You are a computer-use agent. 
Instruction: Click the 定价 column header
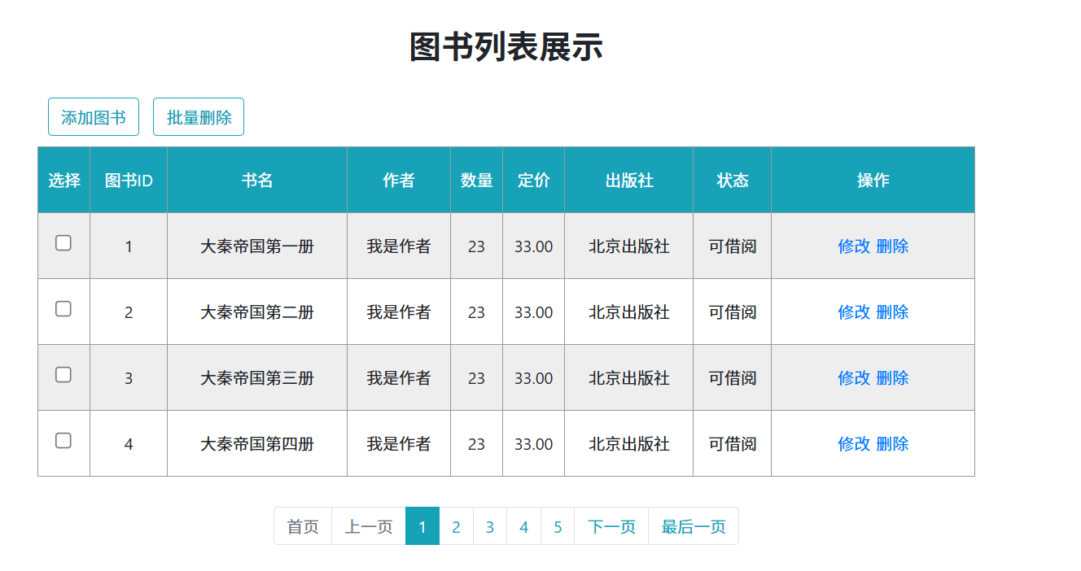click(534, 181)
